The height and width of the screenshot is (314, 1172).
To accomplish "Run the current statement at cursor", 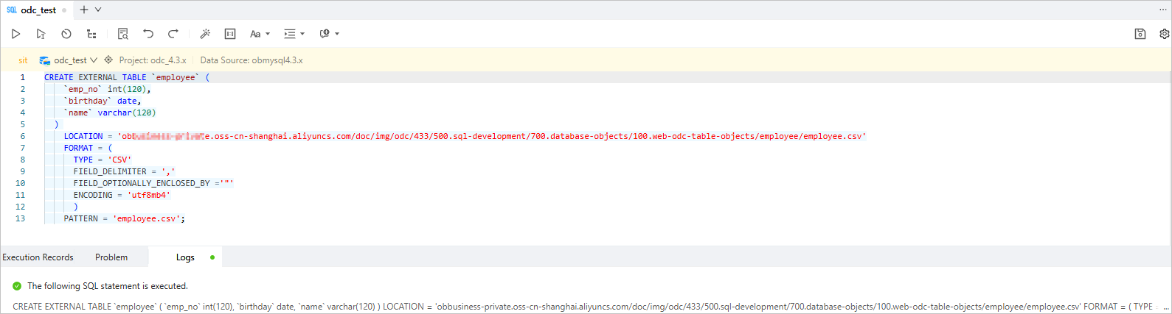I will tap(41, 34).
